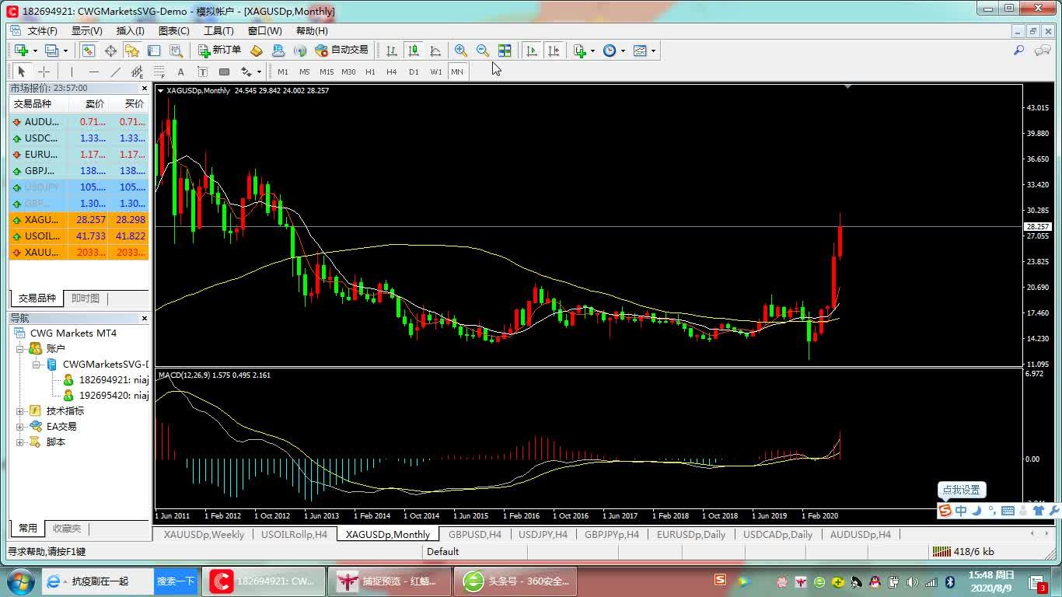Open the 360 browser taskbar button

[517, 581]
